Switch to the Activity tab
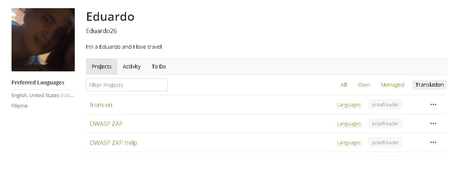This screenshot has width=462, height=171. [132, 67]
